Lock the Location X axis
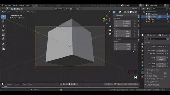170x95 pixels. pos(135,21)
